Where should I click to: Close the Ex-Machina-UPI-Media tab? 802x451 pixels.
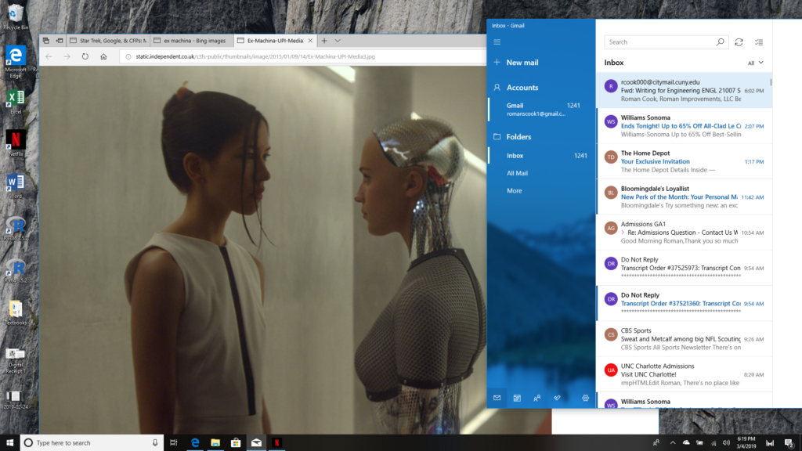coord(310,41)
